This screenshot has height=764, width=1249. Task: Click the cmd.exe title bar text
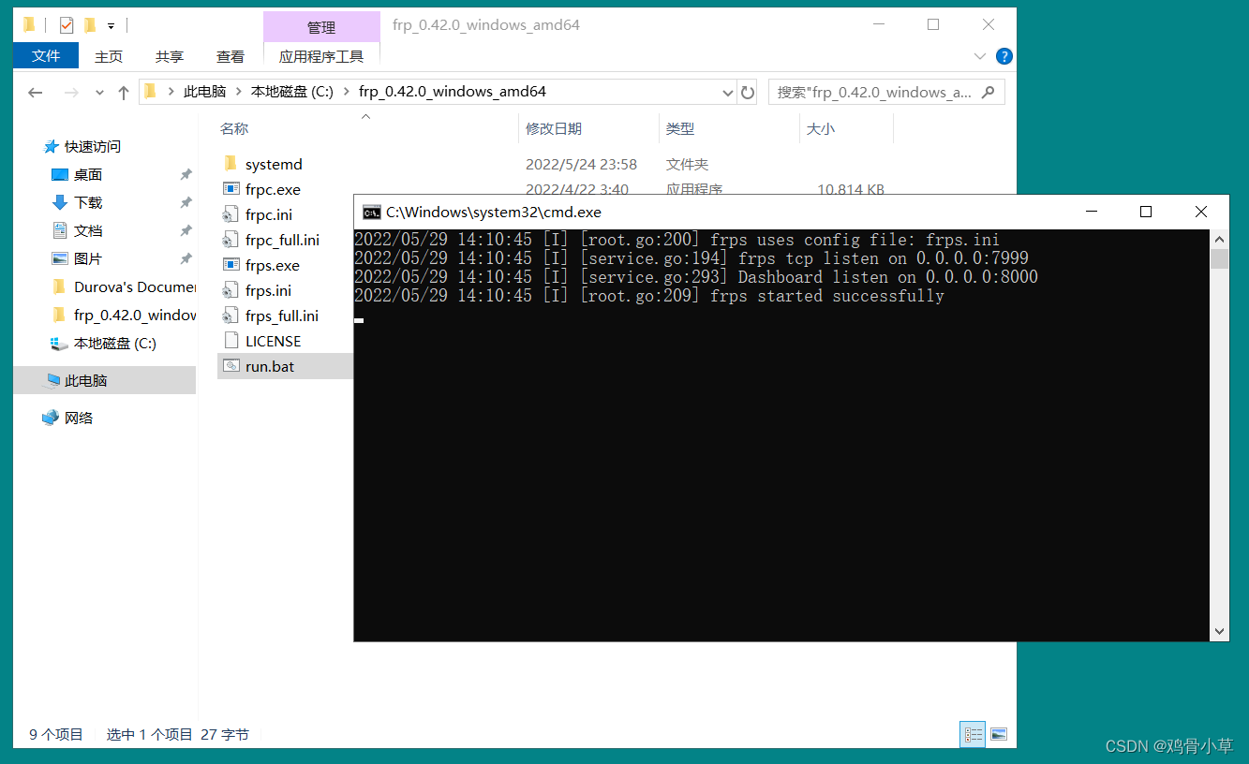pyautogui.click(x=493, y=213)
